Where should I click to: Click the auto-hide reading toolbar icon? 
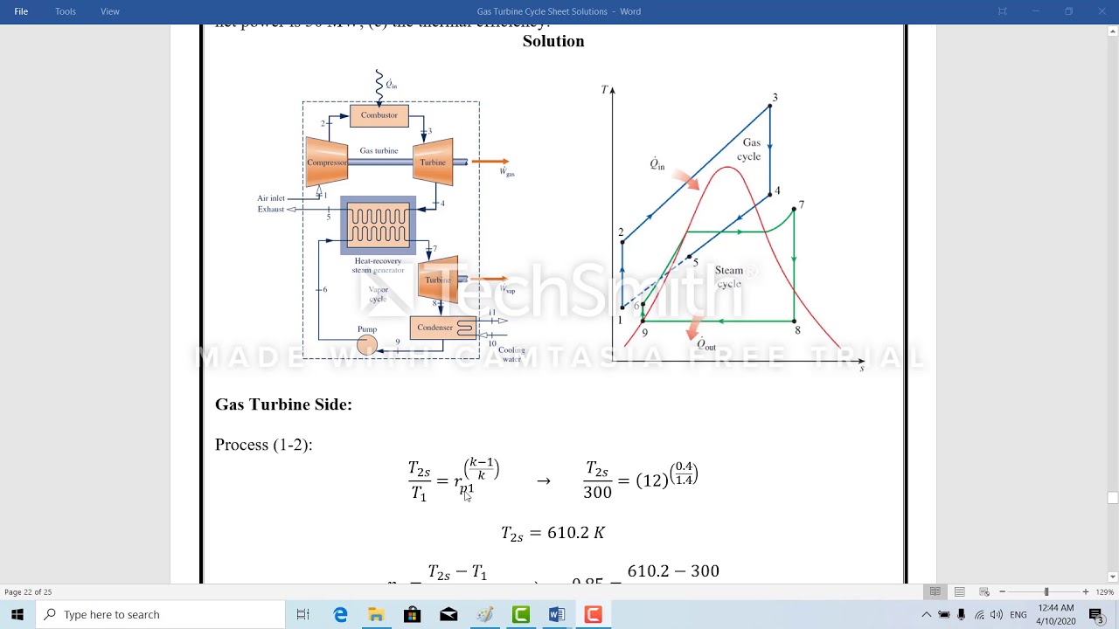pos(1003,11)
